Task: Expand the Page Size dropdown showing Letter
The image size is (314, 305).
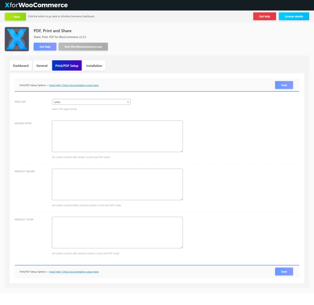Action: coord(91,102)
